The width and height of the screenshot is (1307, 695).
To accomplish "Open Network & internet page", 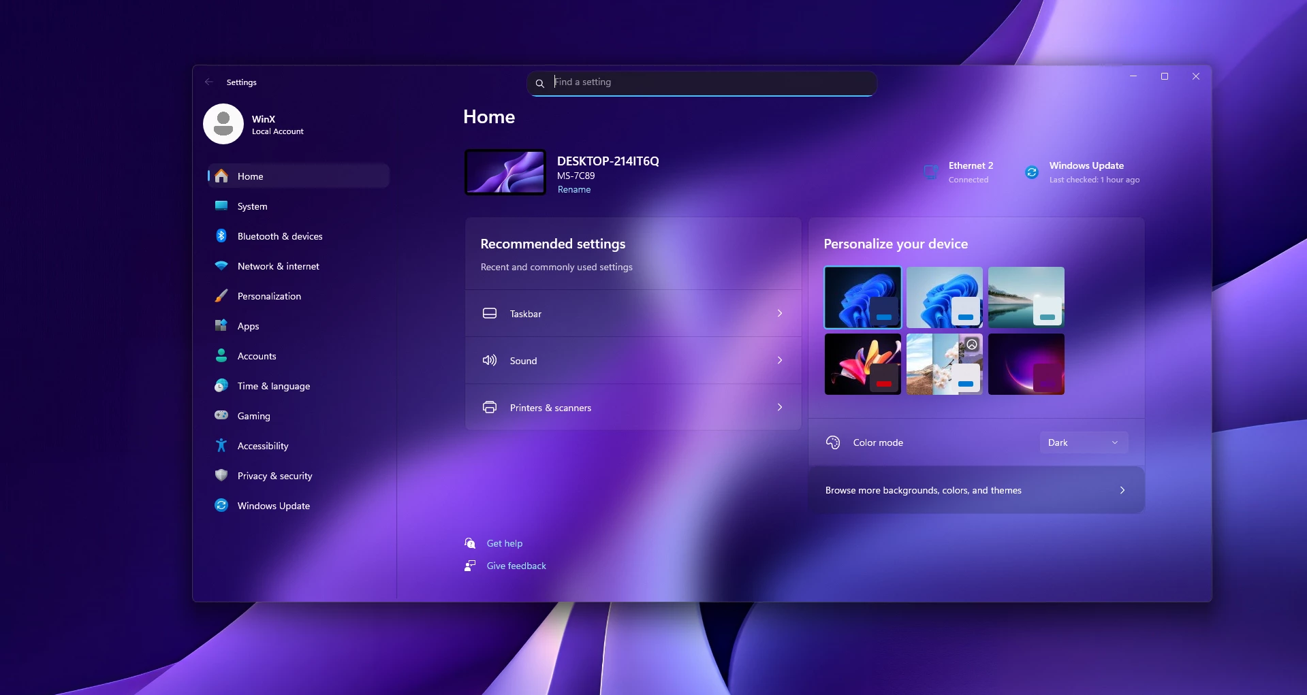I will pos(298,266).
